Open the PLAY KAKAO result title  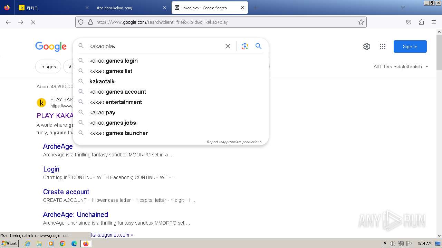(x=55, y=115)
